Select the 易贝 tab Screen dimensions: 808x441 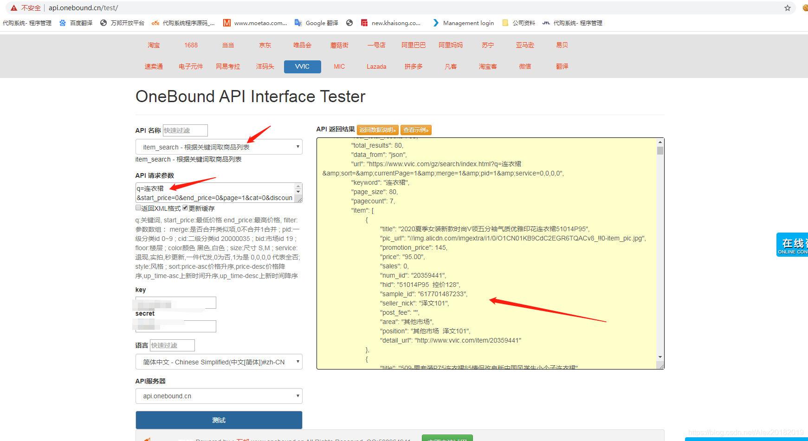[562, 45]
